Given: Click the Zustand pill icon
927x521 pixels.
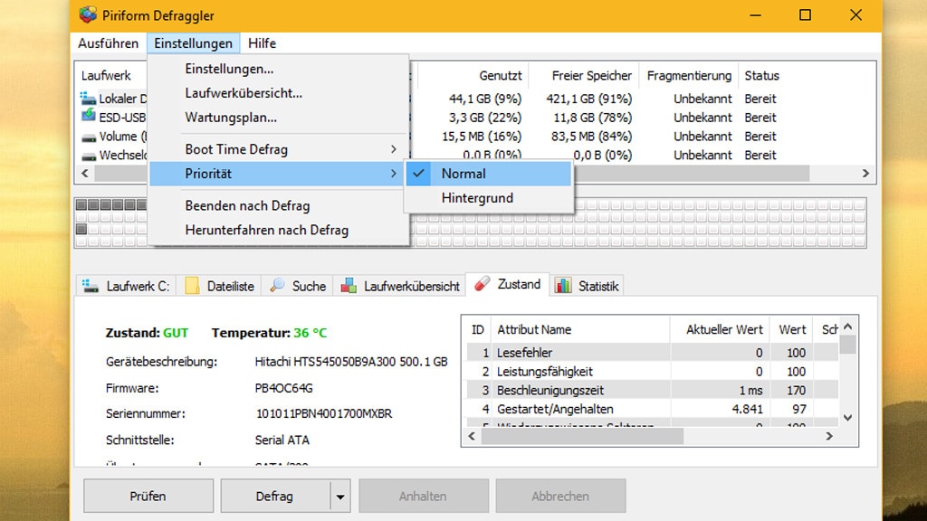Looking at the screenshot, I should [483, 283].
